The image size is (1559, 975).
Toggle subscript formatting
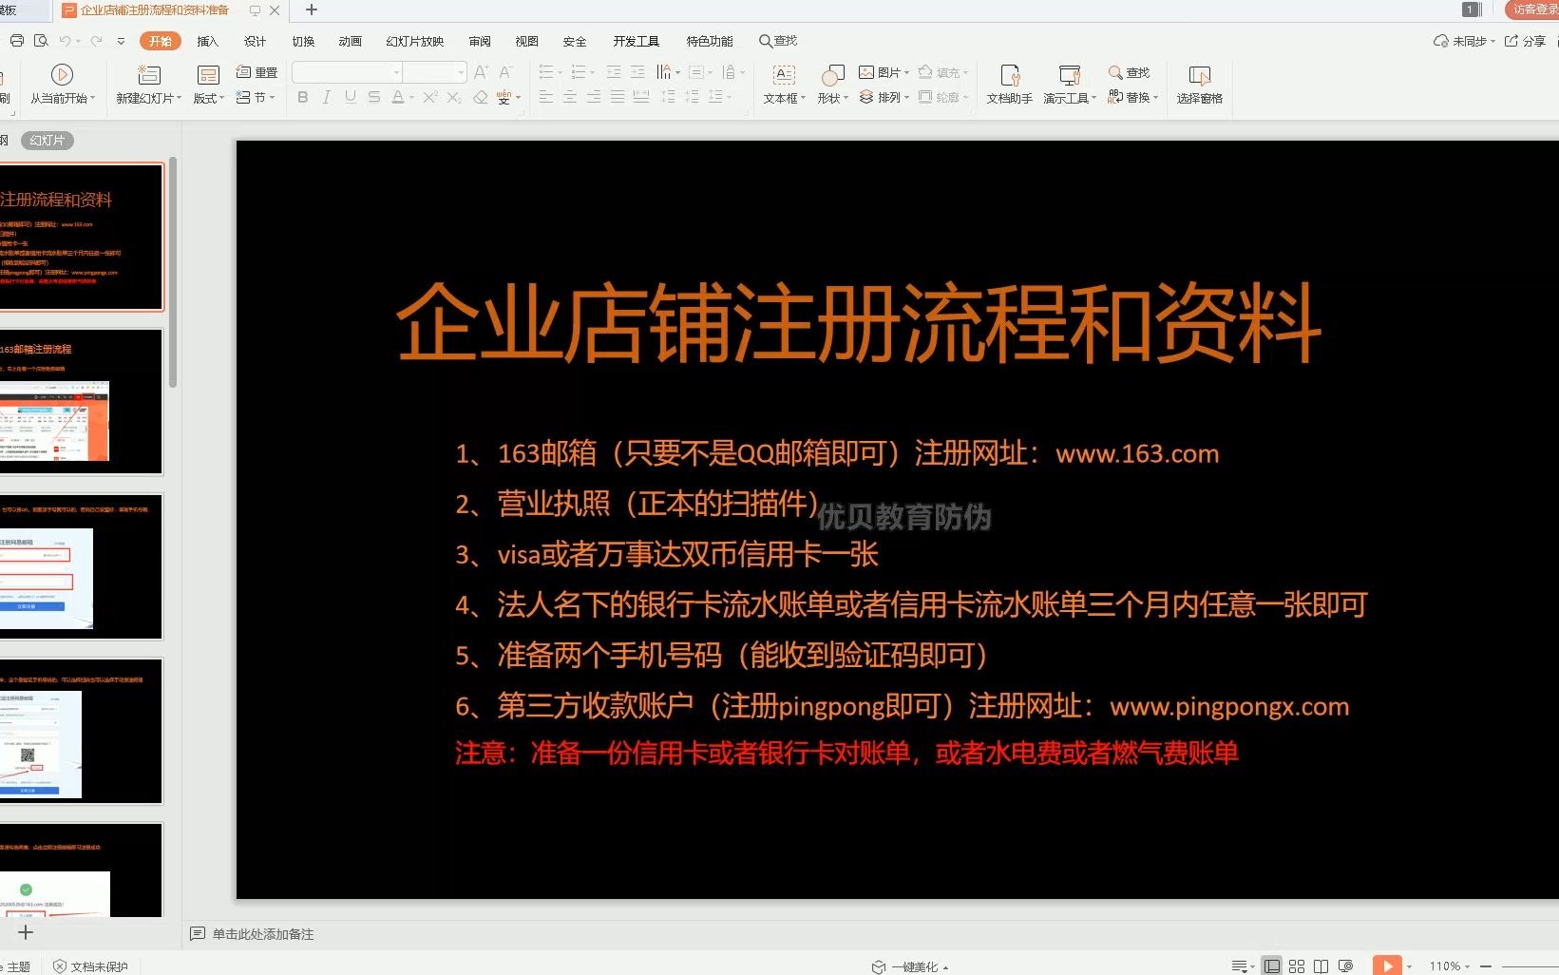coord(454,97)
